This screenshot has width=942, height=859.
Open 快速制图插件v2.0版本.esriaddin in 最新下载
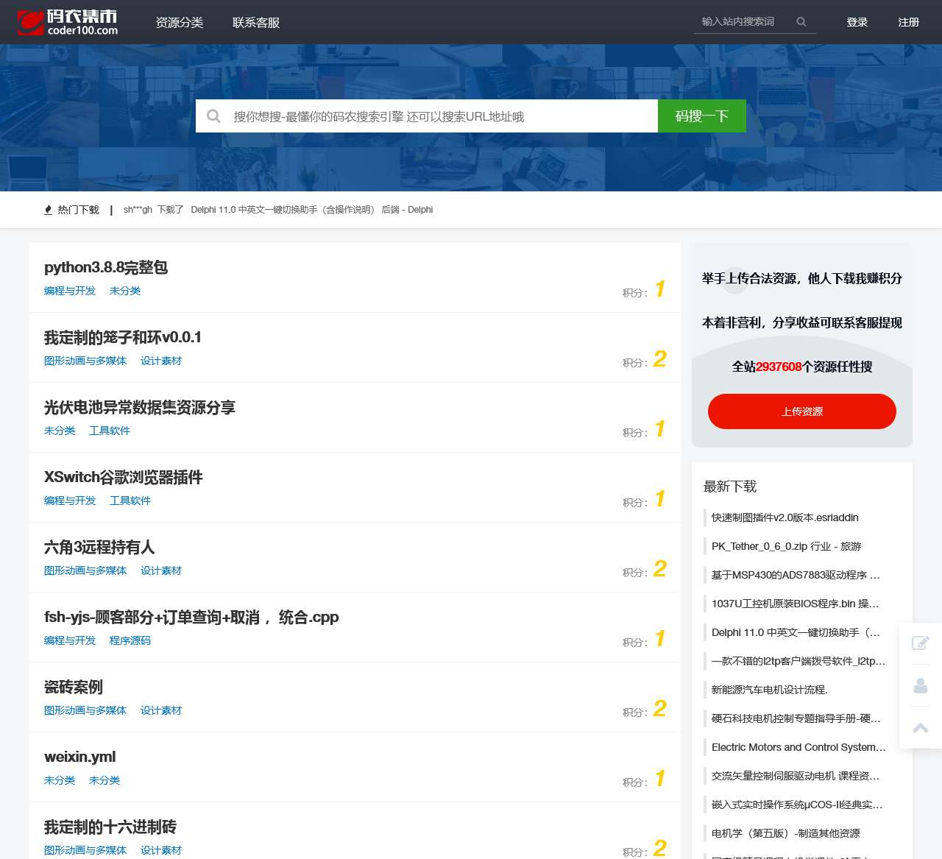[x=785, y=517]
